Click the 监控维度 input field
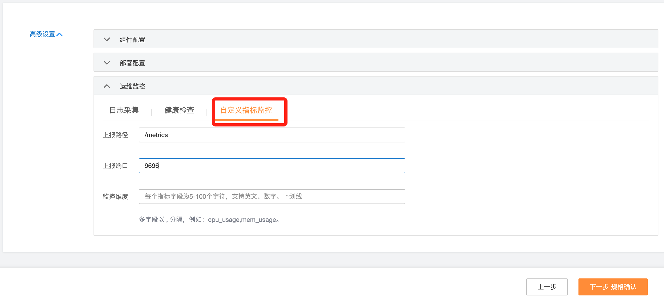 click(272, 197)
